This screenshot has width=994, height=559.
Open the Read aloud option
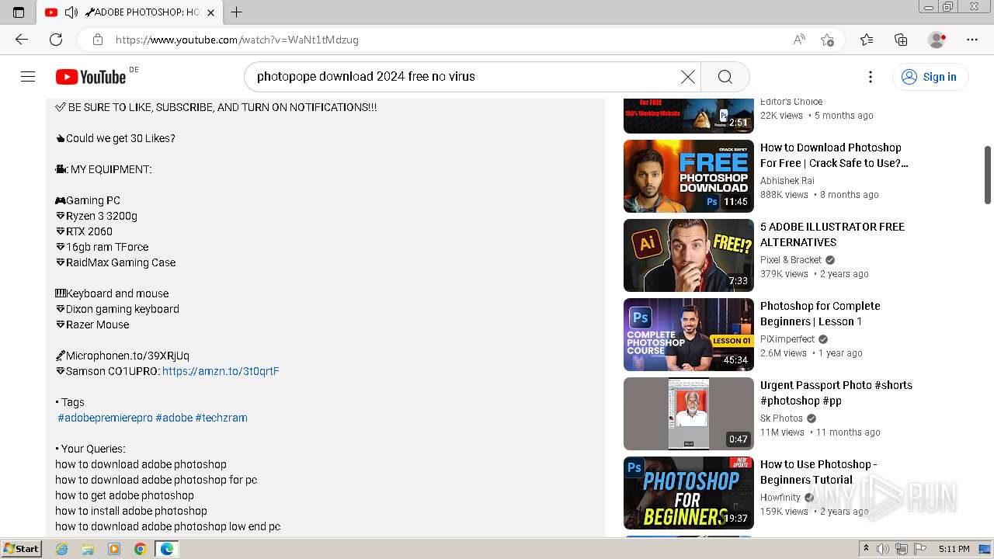pyautogui.click(x=798, y=39)
